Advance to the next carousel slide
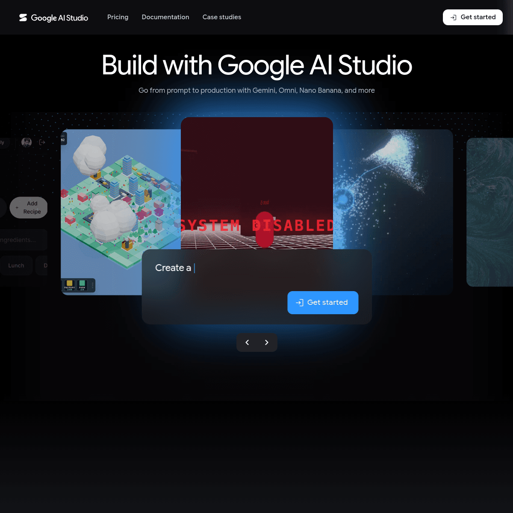Viewport: 513px width, 513px height. pos(267,342)
